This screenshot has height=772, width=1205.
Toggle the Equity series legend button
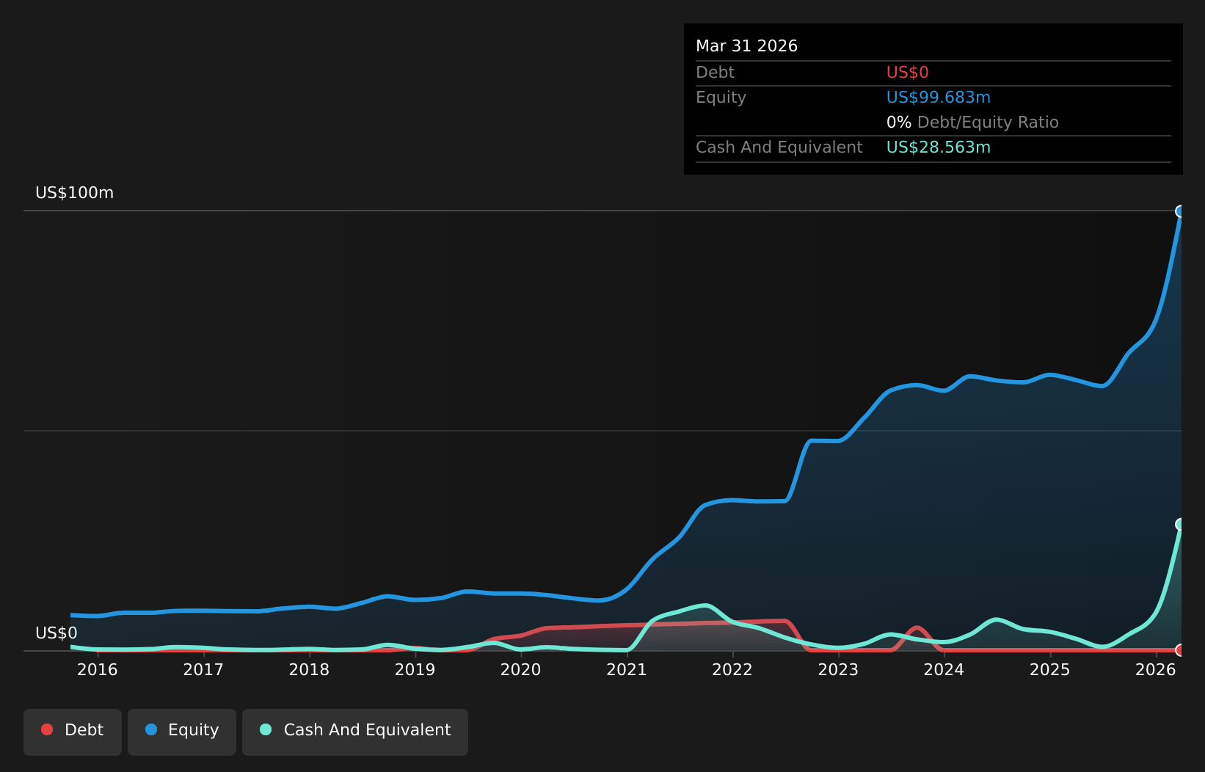click(x=182, y=732)
